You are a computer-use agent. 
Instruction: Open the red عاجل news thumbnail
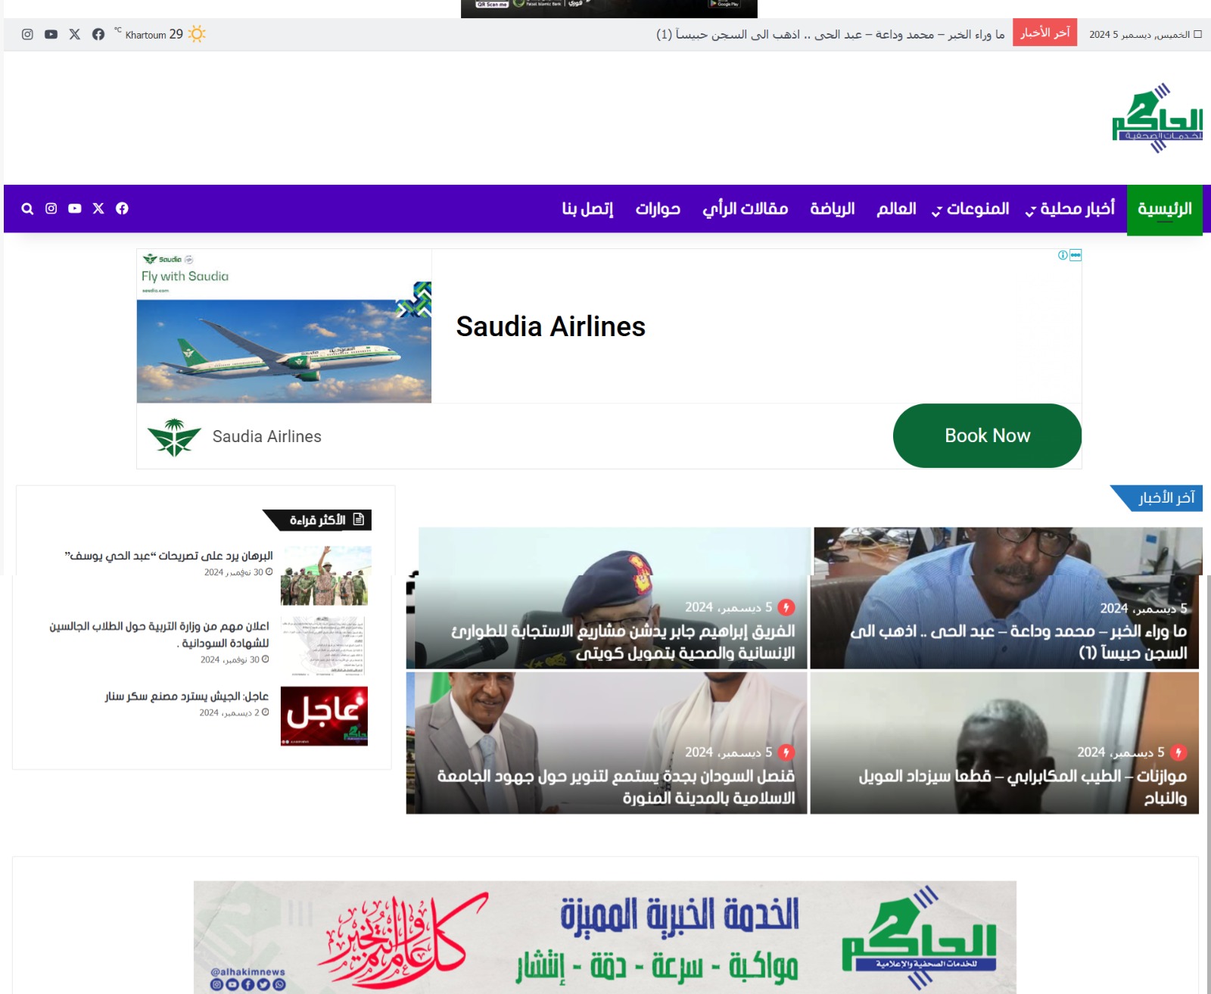pos(324,716)
